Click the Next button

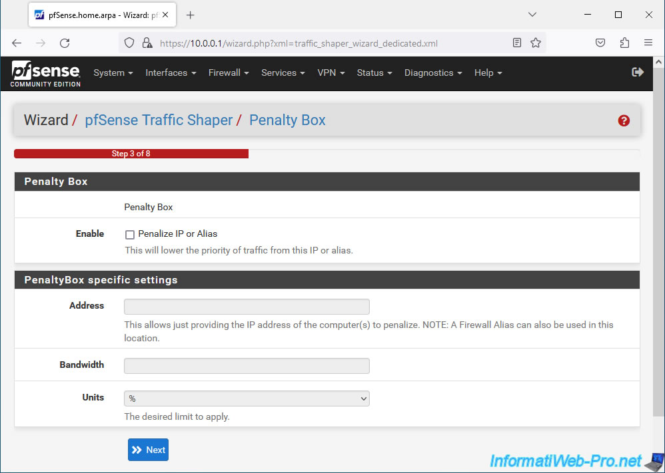(148, 450)
